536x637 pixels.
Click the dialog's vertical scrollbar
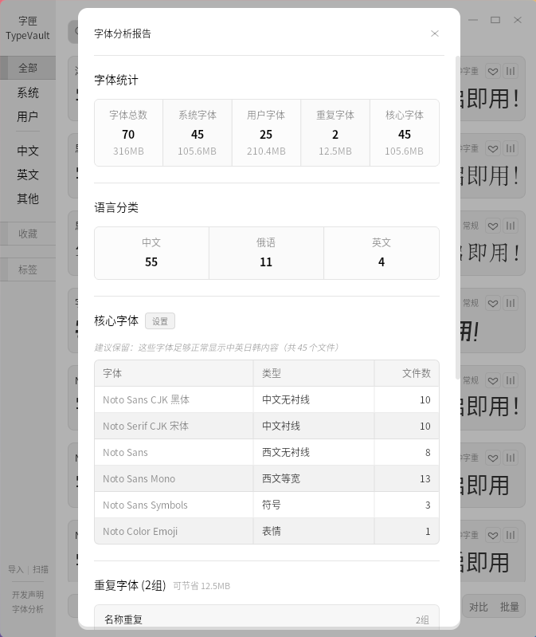(458, 218)
